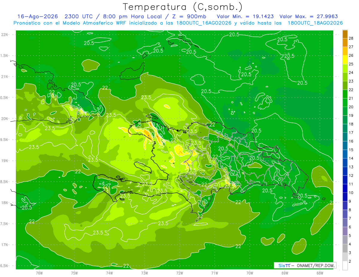
Task: Click the 69W longitude axis label
Action: pyautogui.click(x=285, y=273)
